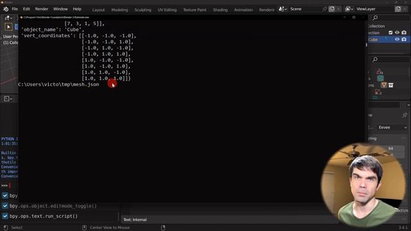Image resolution: width=411 pixels, height=231 pixels.
Task: Click the Blender logo icon
Action: [6, 9]
